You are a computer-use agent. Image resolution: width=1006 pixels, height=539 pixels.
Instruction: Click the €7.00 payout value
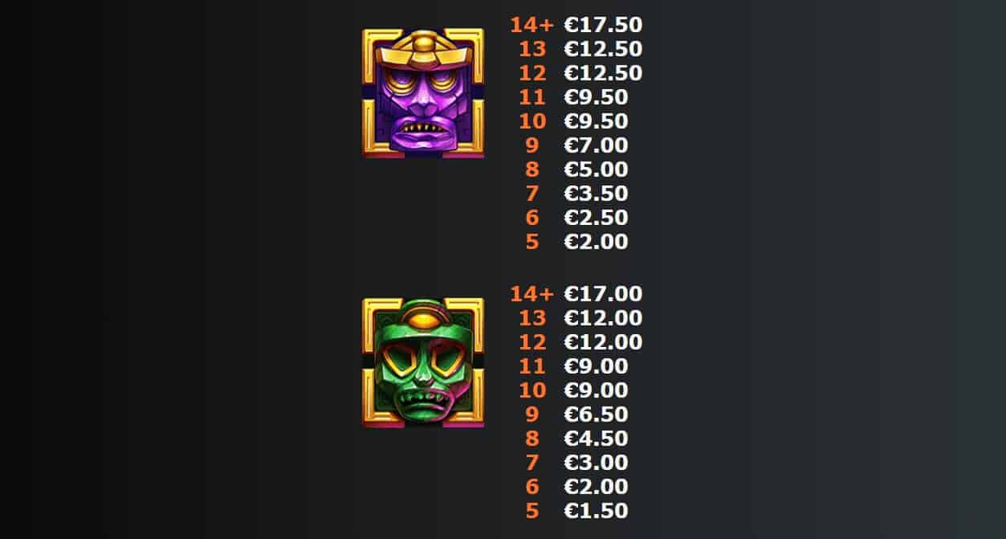click(597, 145)
